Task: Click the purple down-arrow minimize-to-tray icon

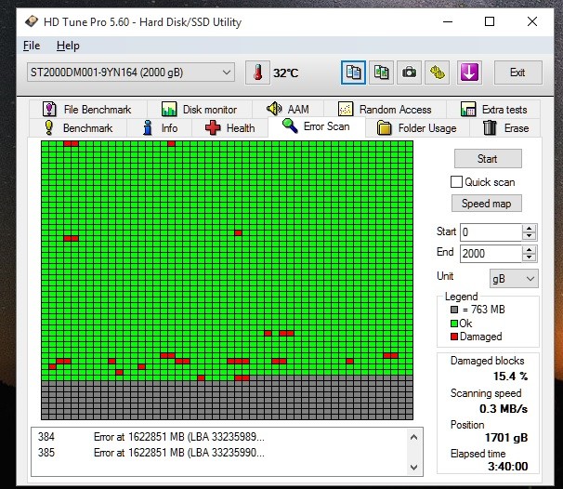Action: coord(469,73)
